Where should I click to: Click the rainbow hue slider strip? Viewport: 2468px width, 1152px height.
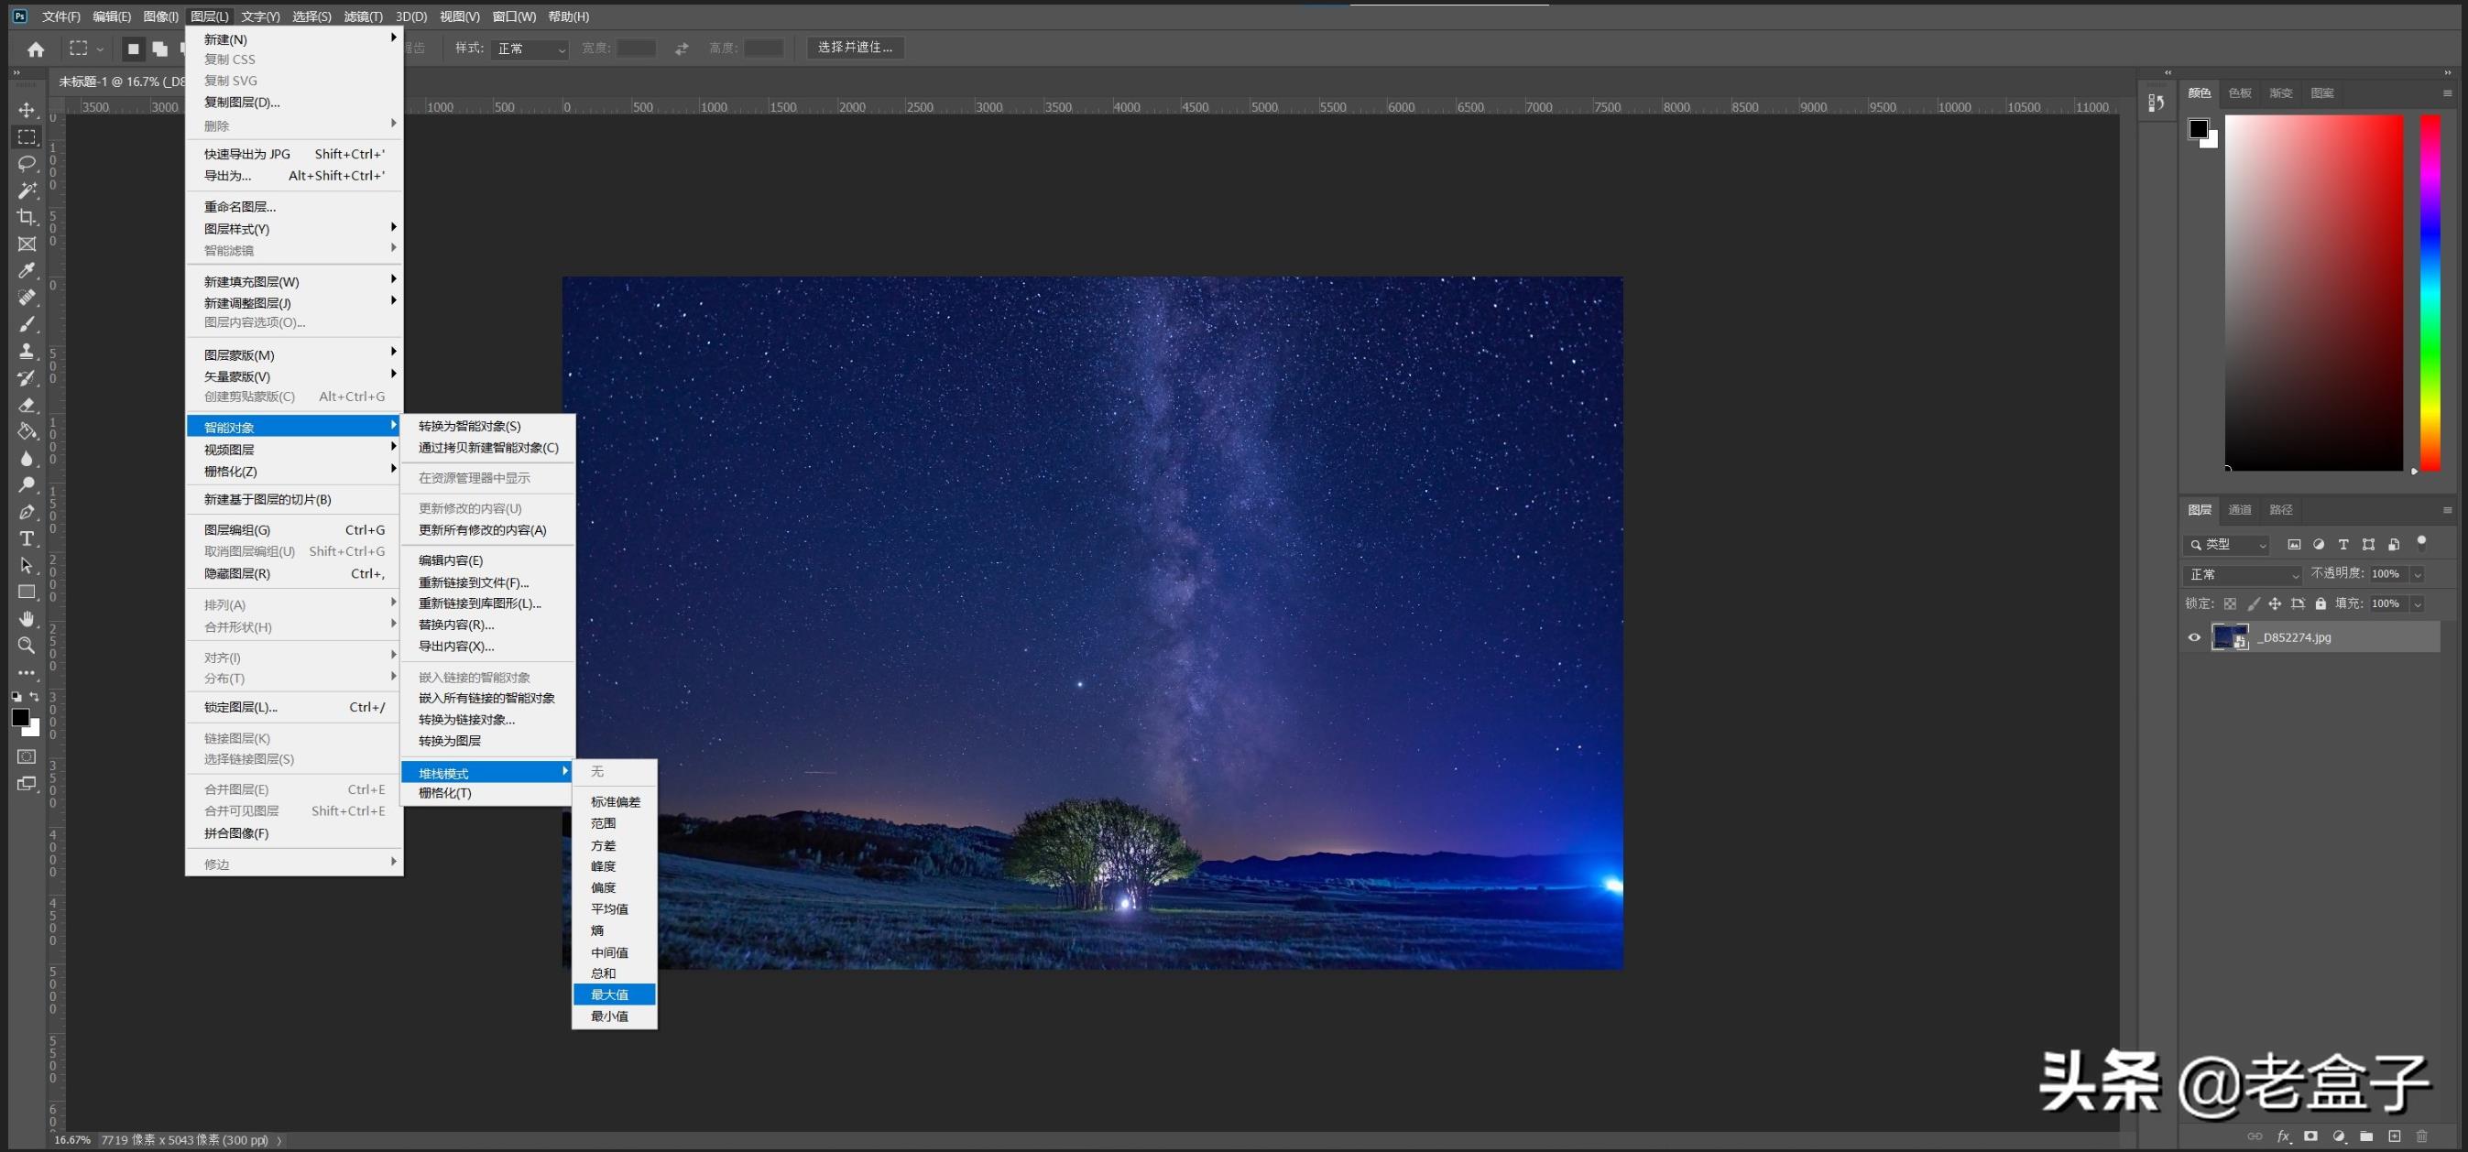point(2430,292)
